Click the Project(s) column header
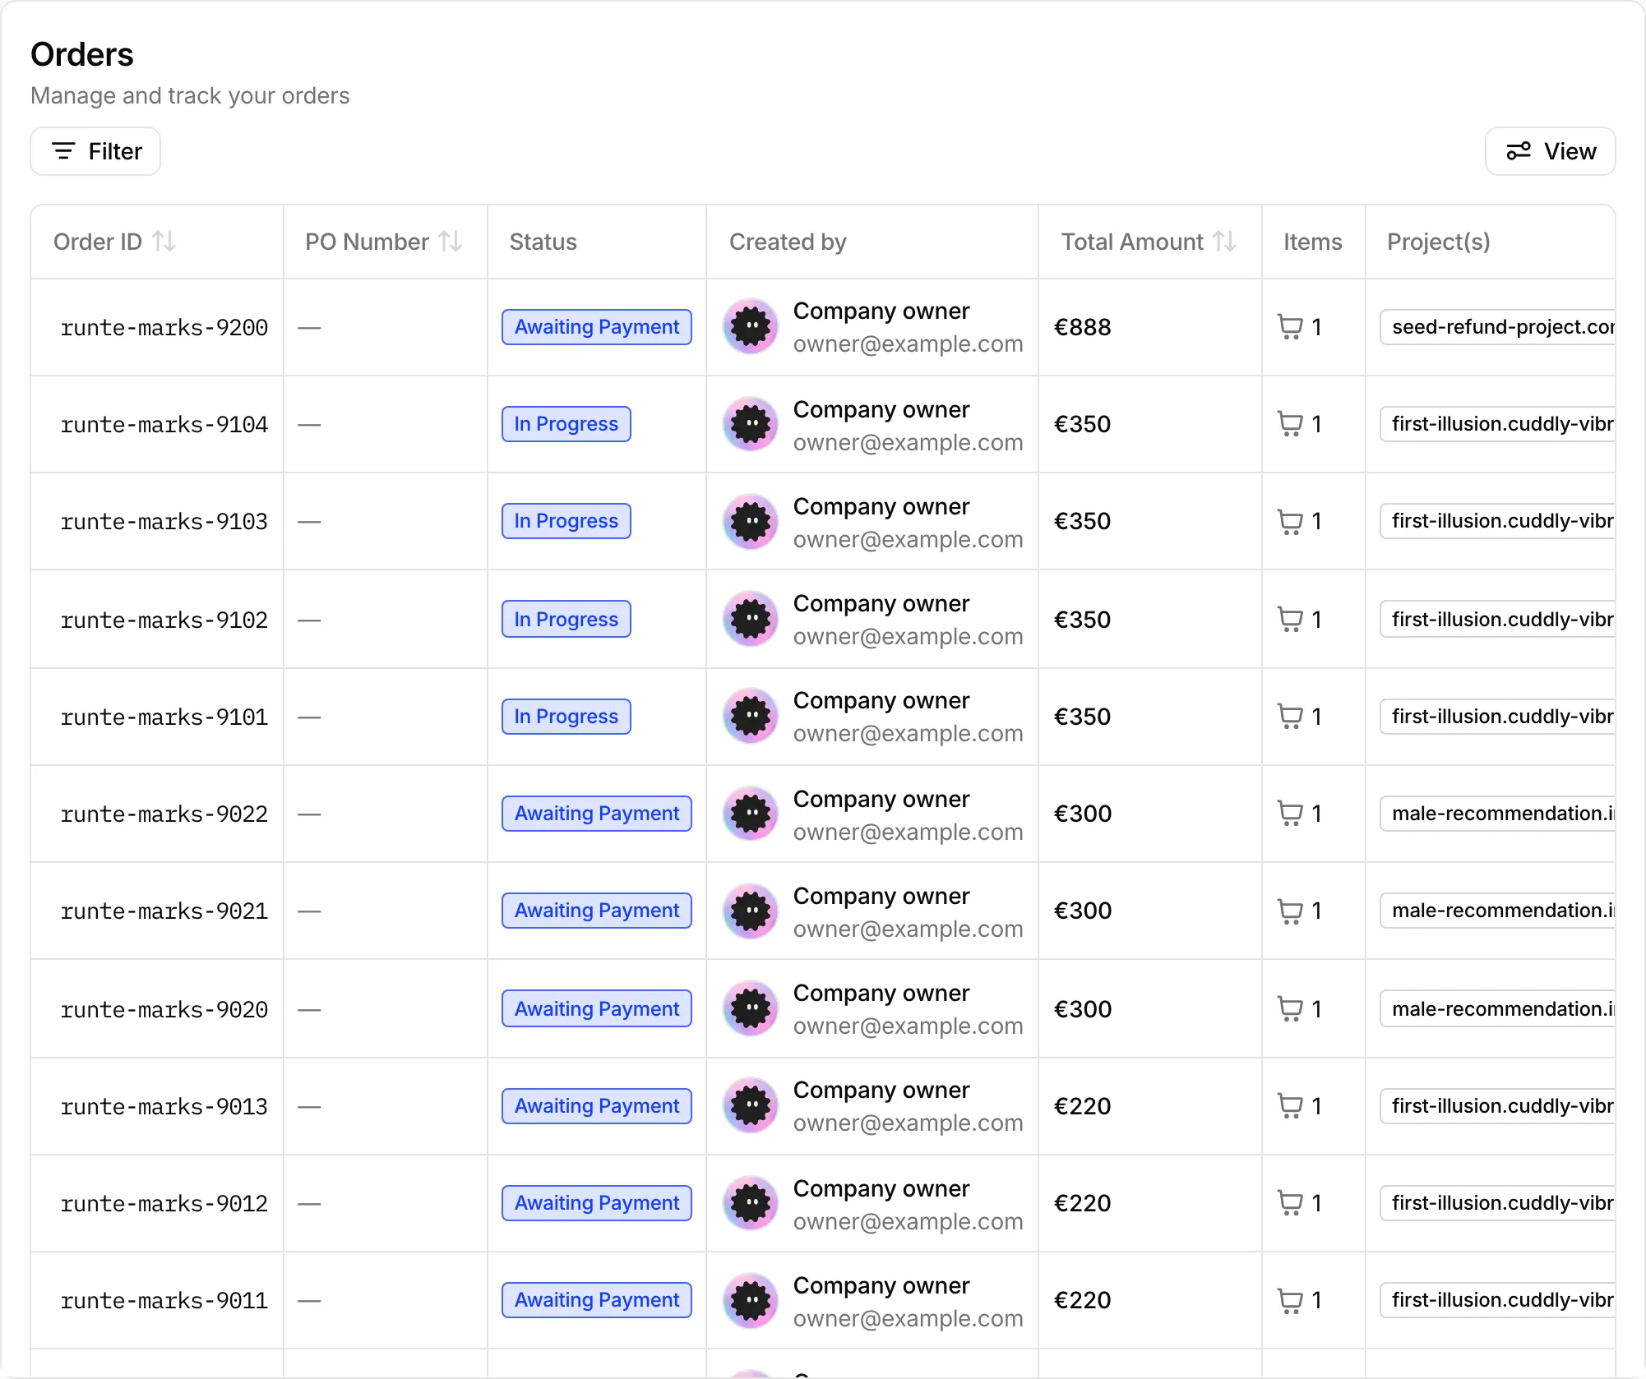Viewport: 1646px width, 1379px height. coord(1439,242)
